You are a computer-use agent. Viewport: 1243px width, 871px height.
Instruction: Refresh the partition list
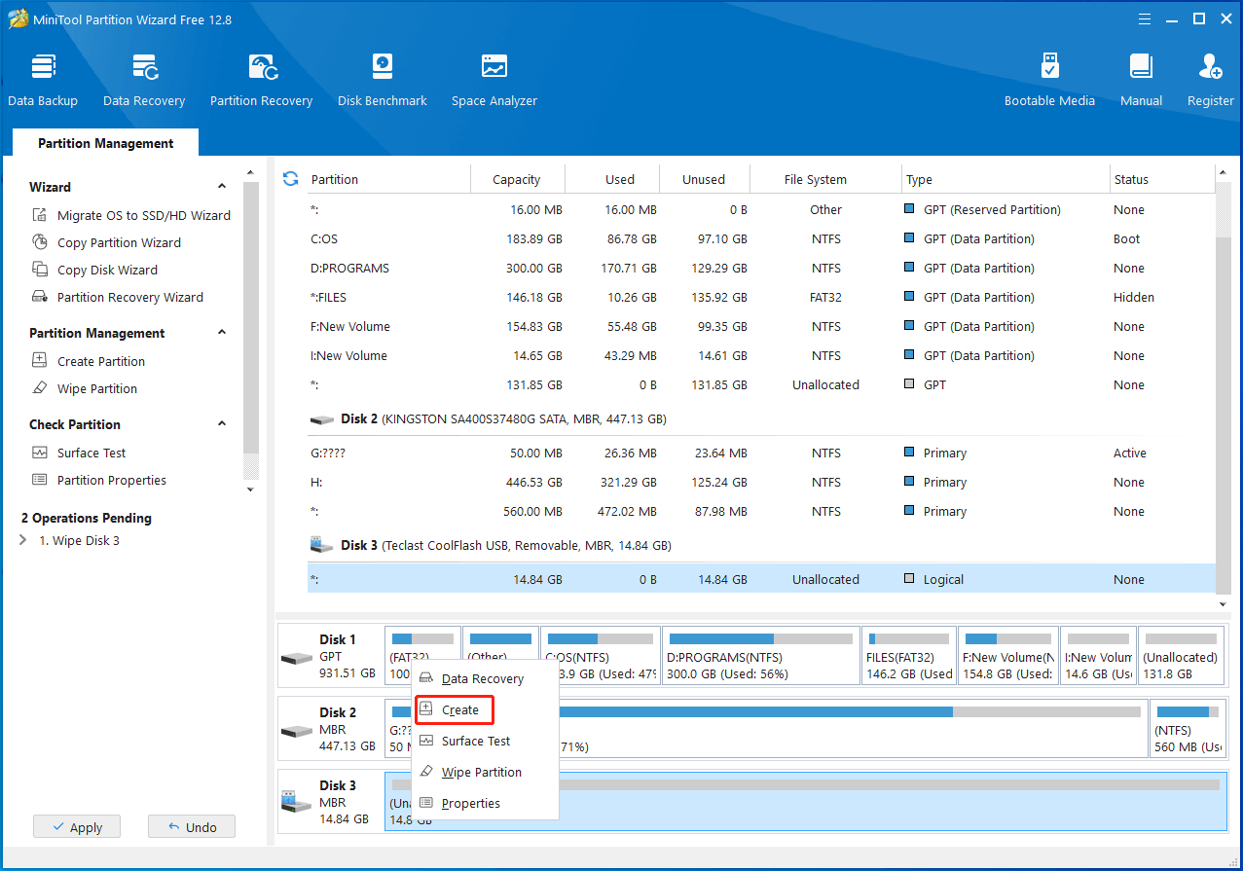pyautogui.click(x=290, y=179)
